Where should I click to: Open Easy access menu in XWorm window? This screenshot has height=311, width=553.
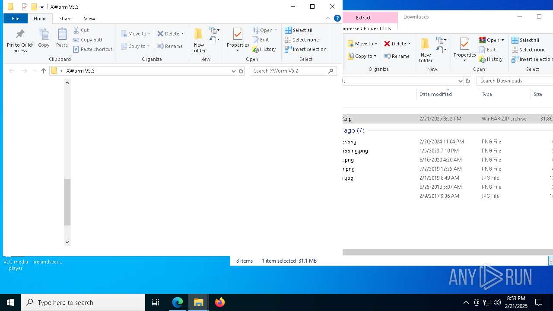coord(215,40)
